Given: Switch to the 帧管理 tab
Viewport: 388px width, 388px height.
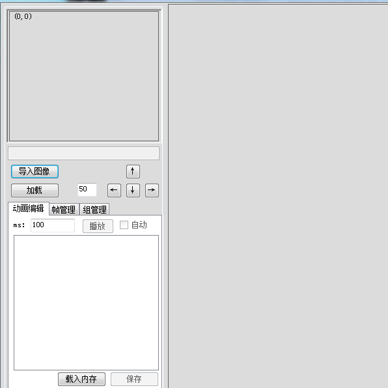Looking at the screenshot, I should (64, 210).
